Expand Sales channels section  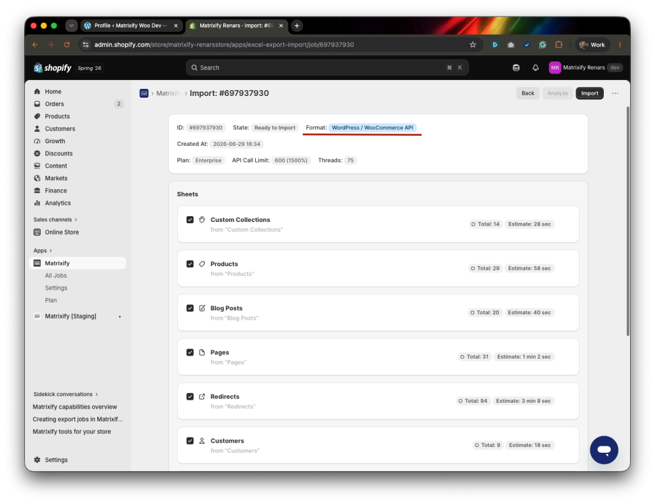pos(55,219)
